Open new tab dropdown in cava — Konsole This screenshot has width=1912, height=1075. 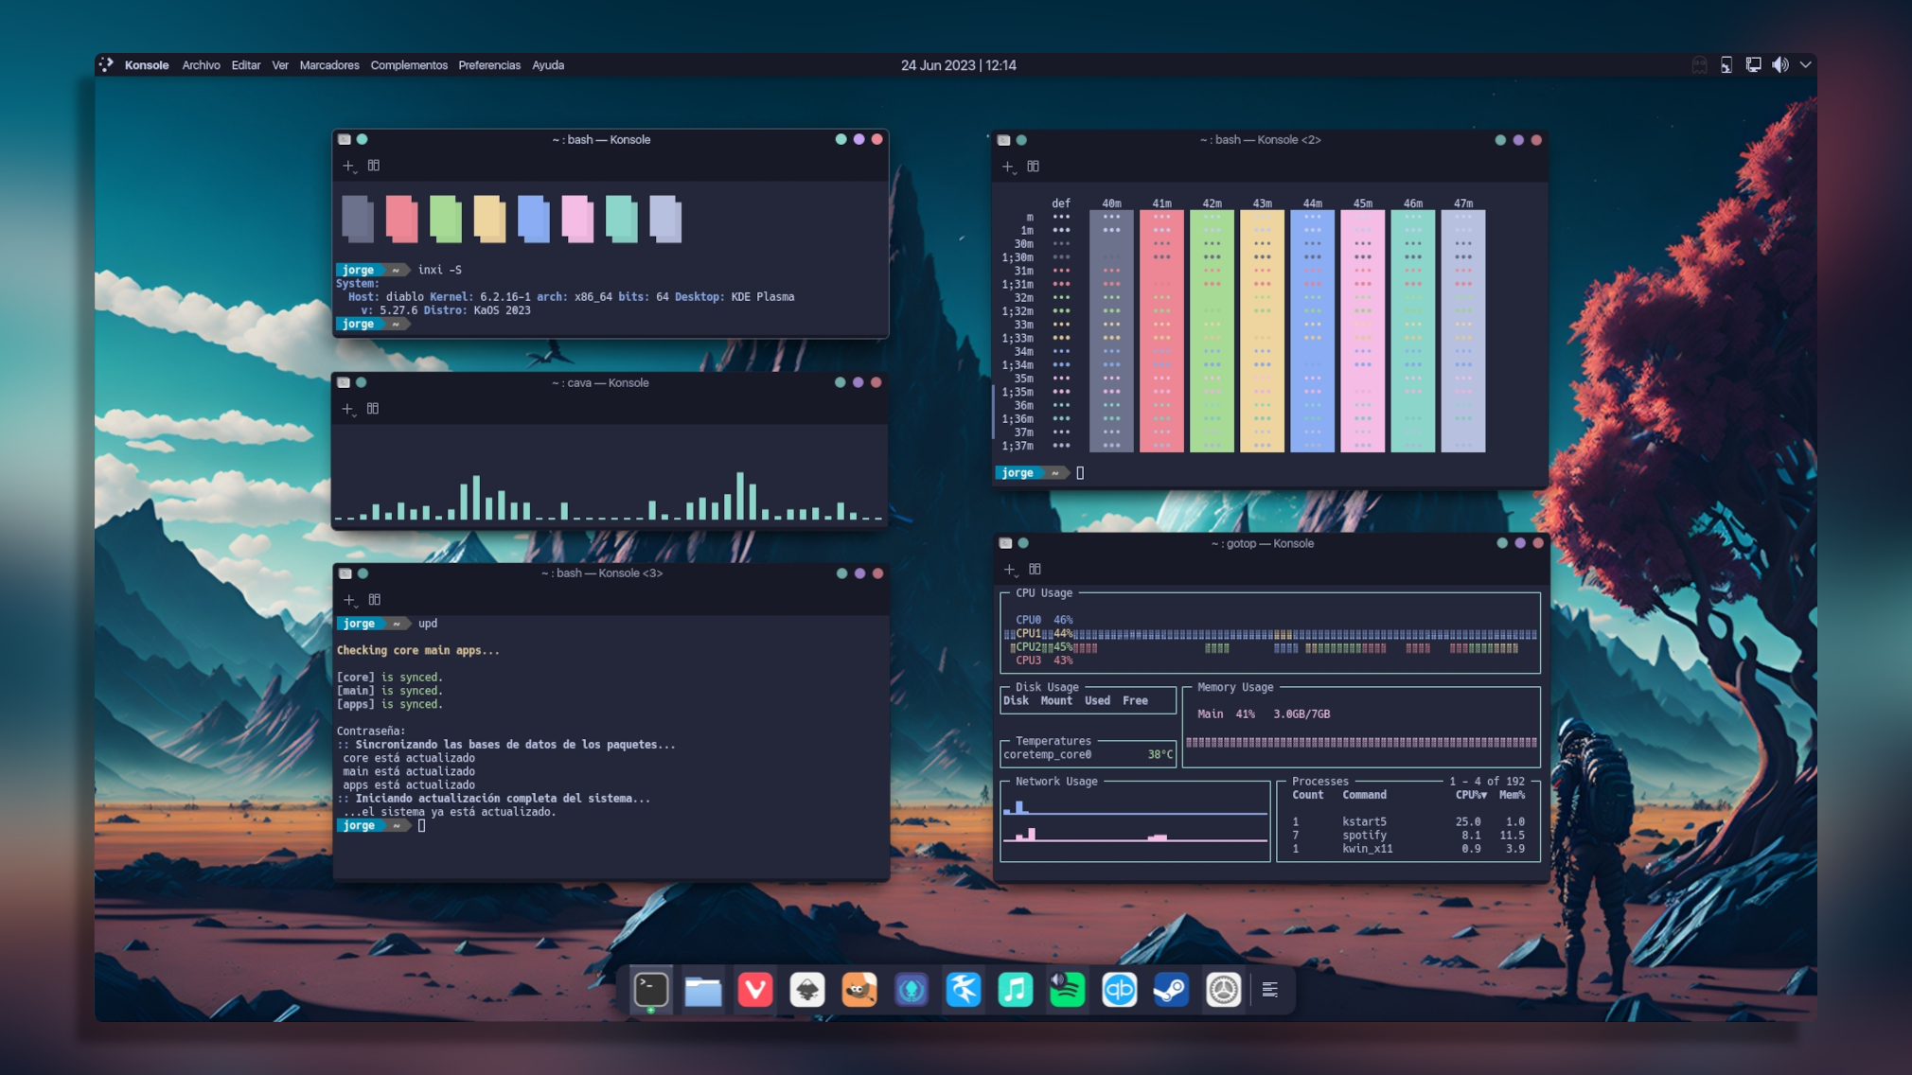[x=347, y=410]
